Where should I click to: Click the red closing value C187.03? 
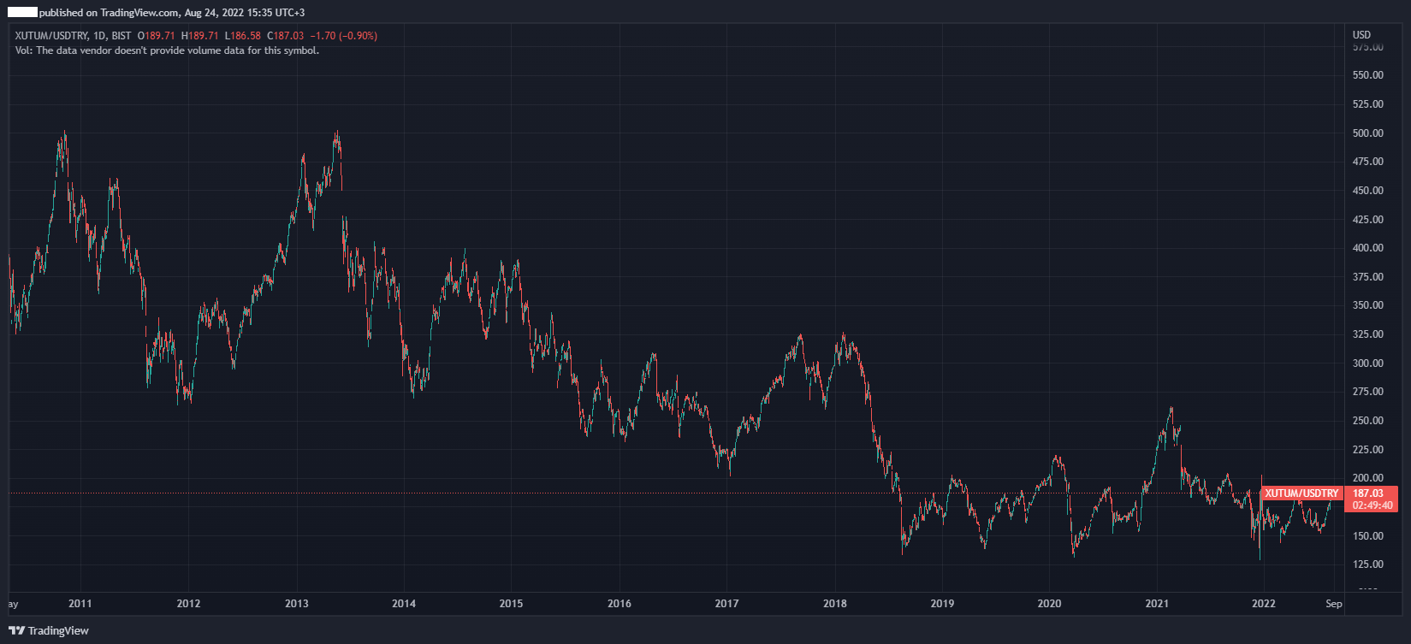click(286, 36)
